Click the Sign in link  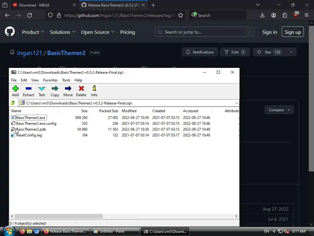click(x=270, y=32)
